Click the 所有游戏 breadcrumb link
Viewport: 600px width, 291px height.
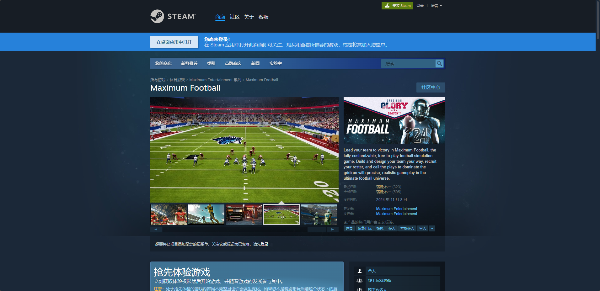click(158, 80)
